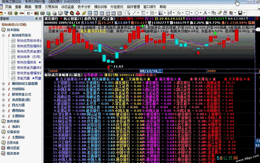Open the rectangle tool dropdown arrow
The width and height of the screenshot is (260, 163).
click(x=191, y=13)
